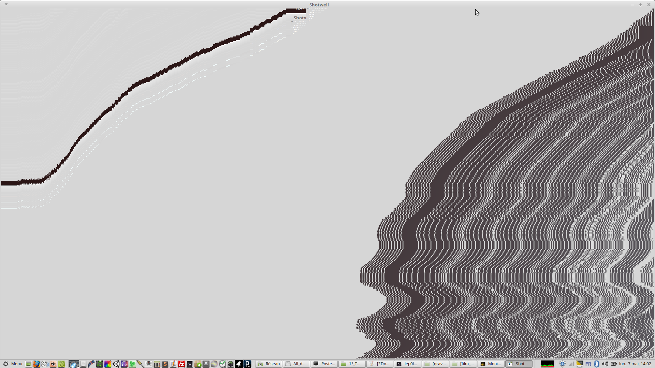Open the window menu arrow in titlebar
The height and width of the screenshot is (368, 655).
pos(6,4)
